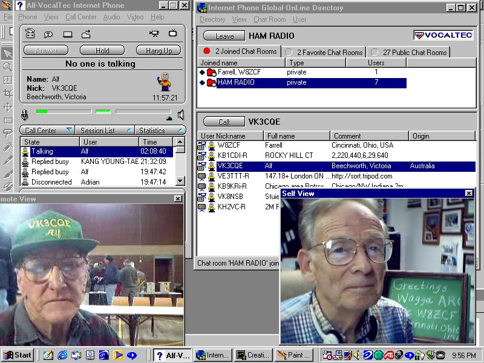Open the voice mail answering machine icon
This screenshot has height=363, width=484.
coord(30,33)
